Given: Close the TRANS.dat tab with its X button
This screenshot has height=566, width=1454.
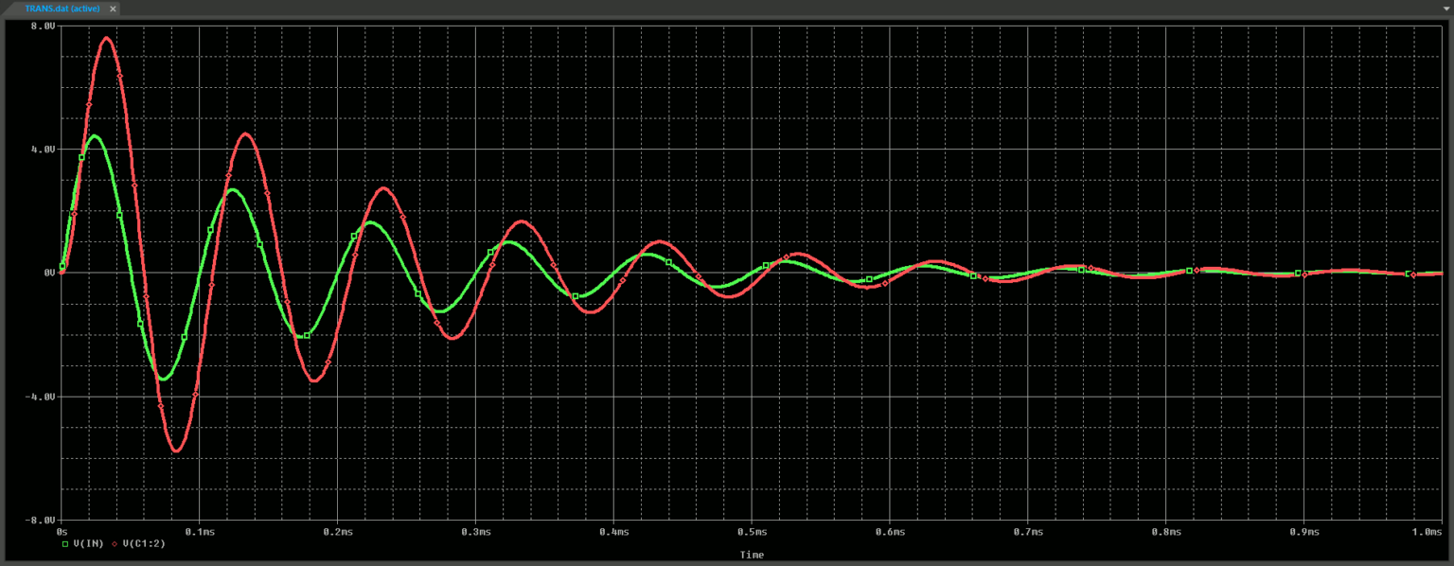Looking at the screenshot, I should [112, 9].
